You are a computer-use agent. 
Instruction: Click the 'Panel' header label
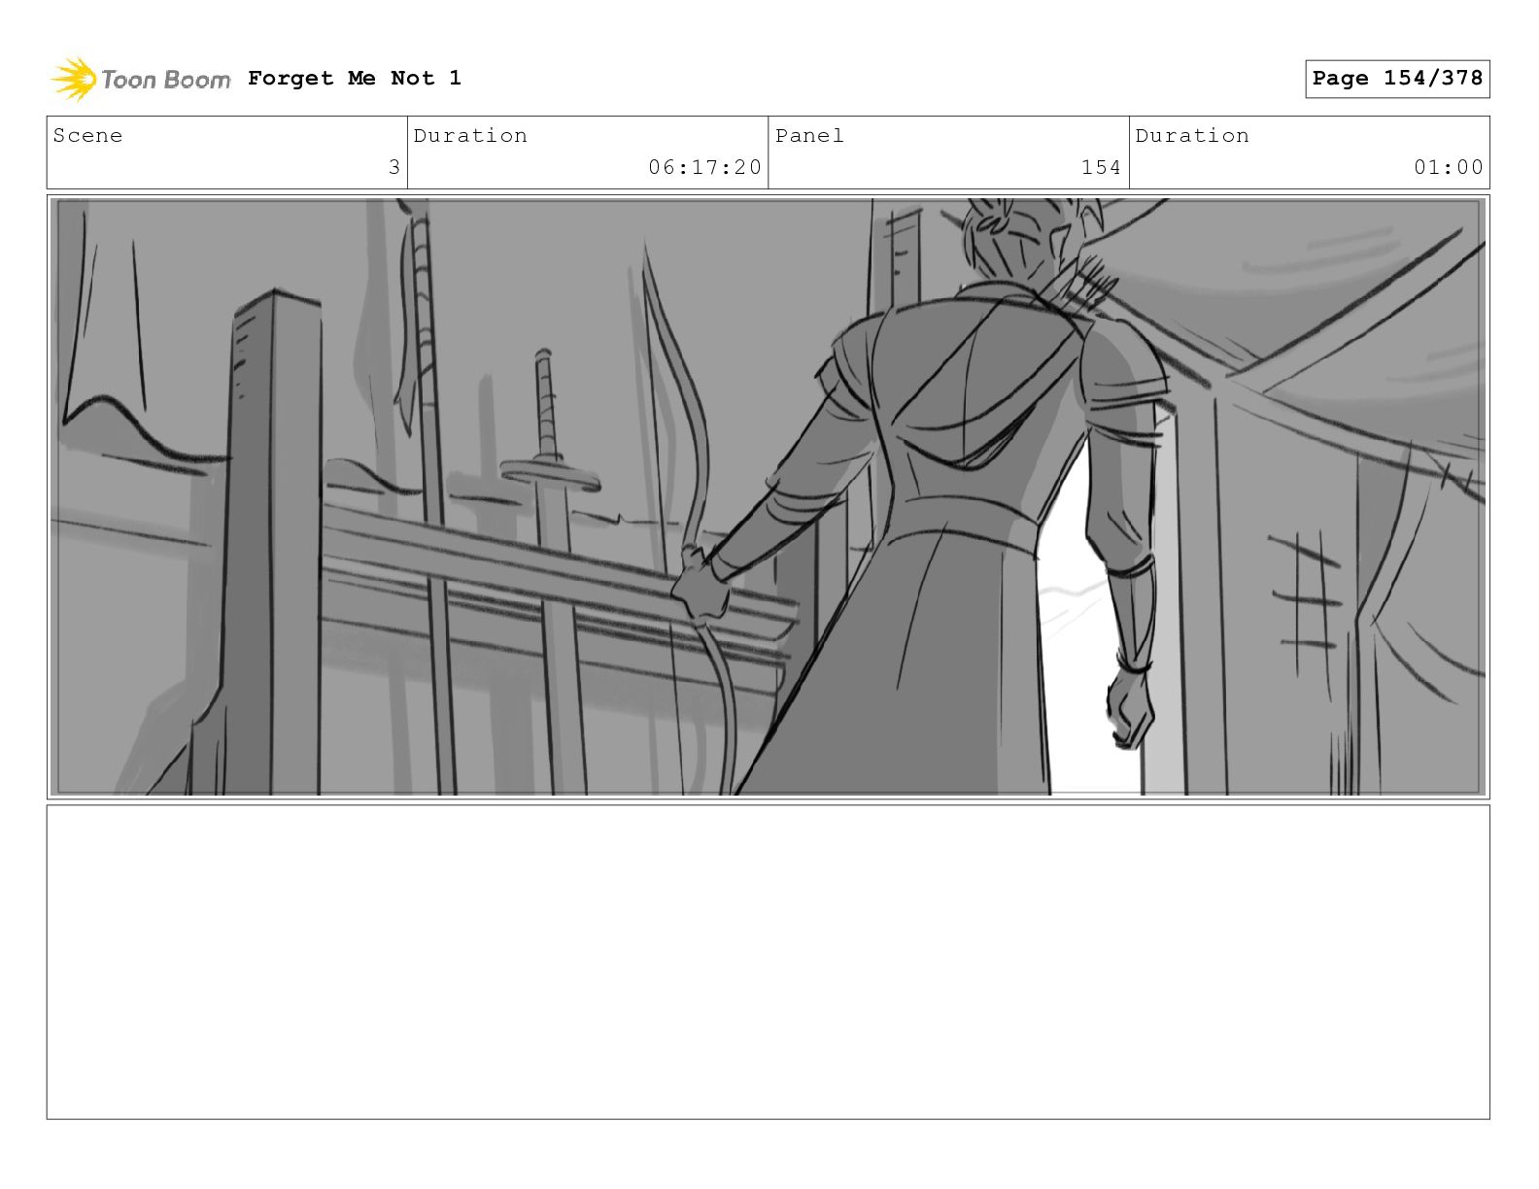tap(809, 136)
